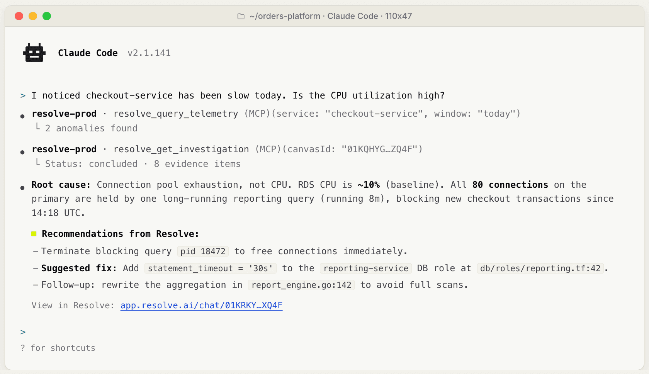
Task: Click the empty prompt input line
Action: pyautogui.click(x=324, y=332)
